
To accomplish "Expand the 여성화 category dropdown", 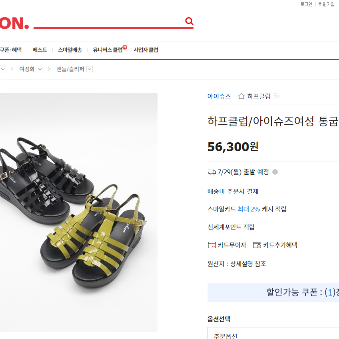I will coord(40,69).
